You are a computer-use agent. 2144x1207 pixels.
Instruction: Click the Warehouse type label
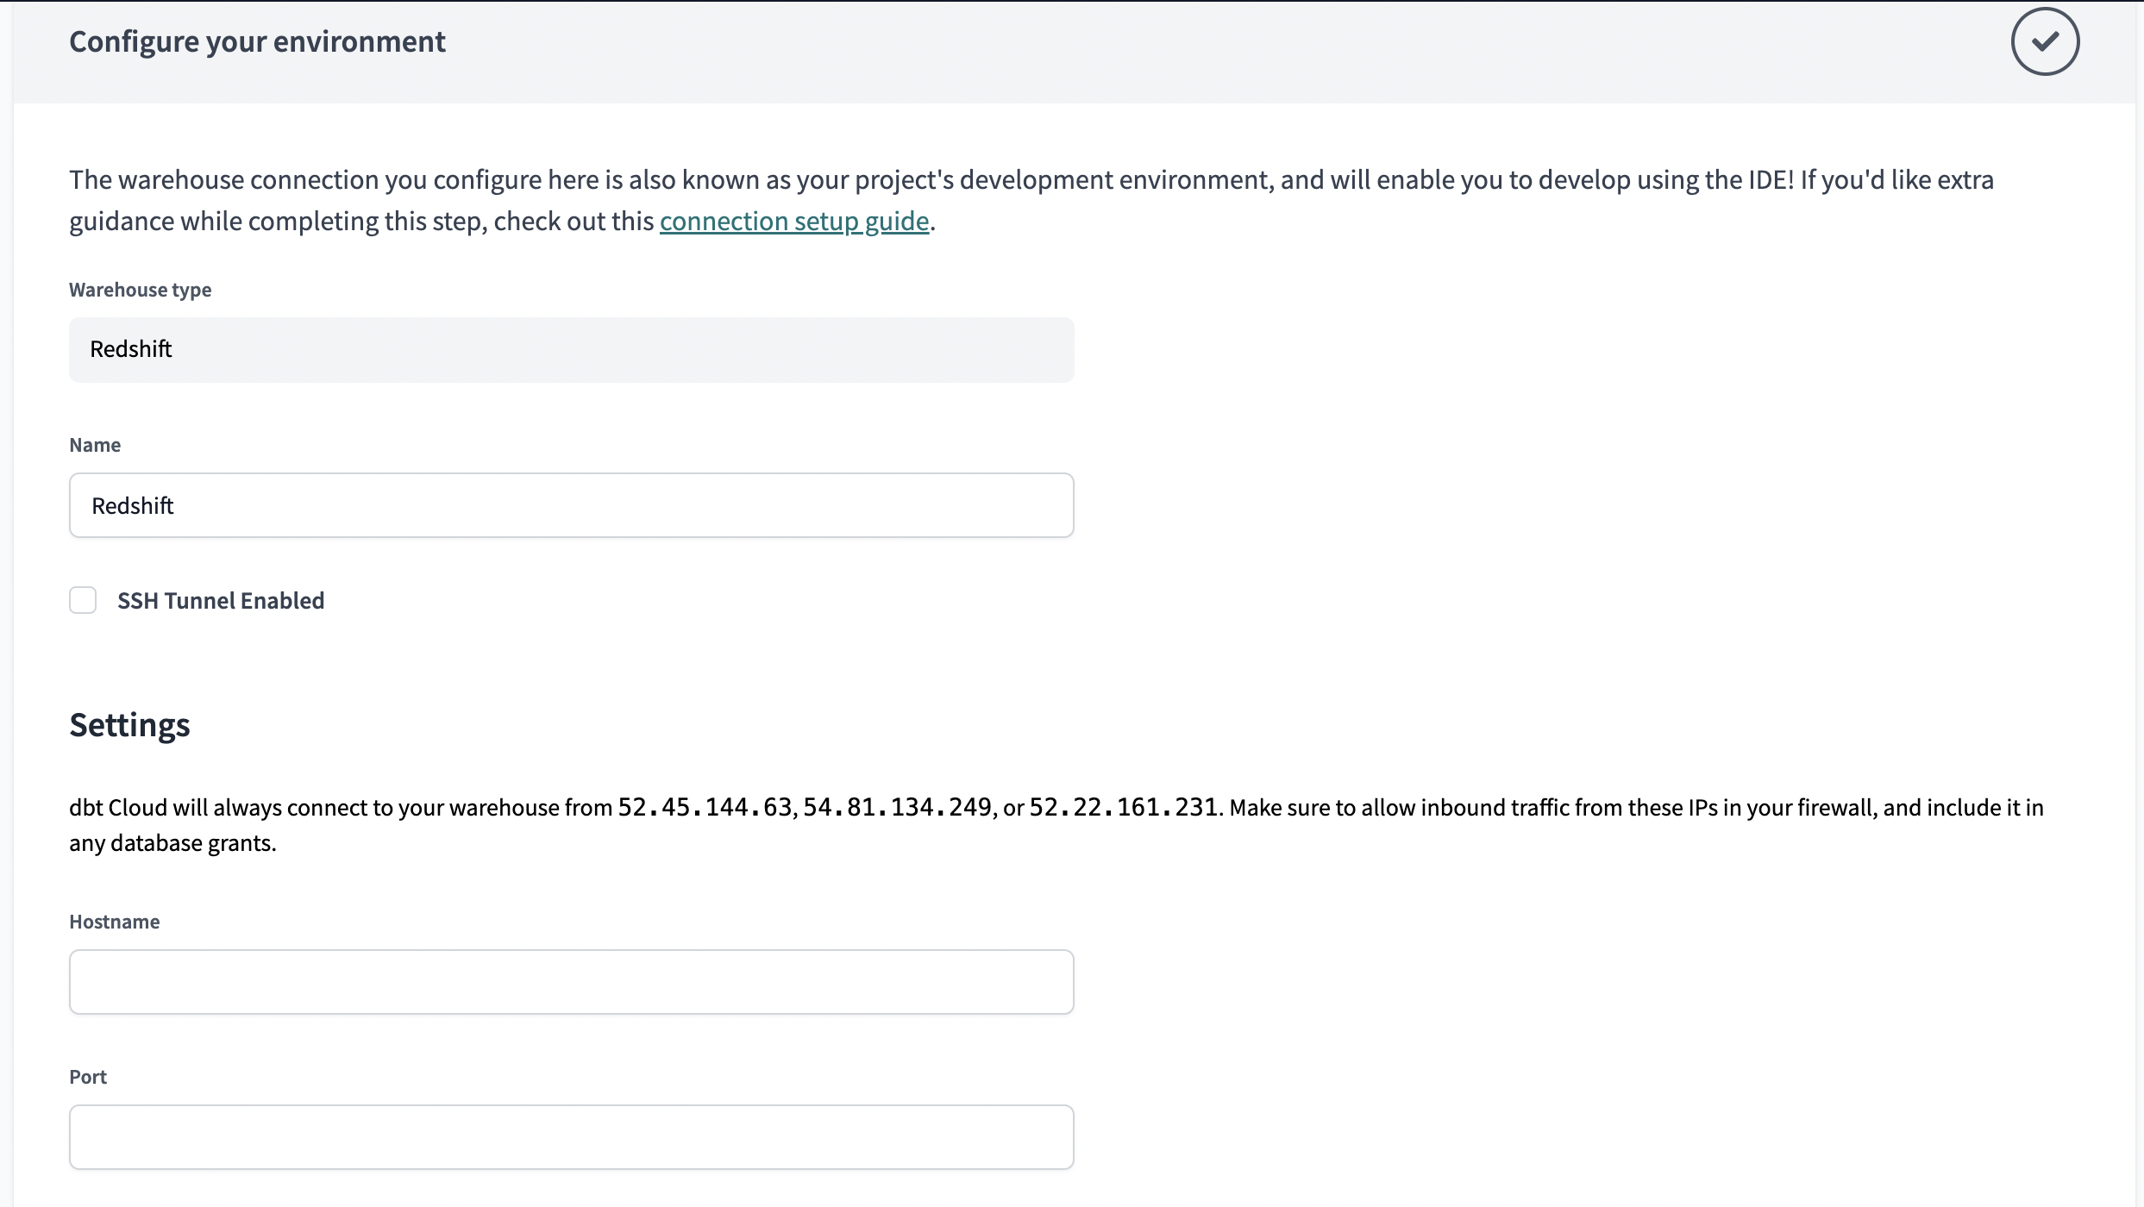[140, 290]
